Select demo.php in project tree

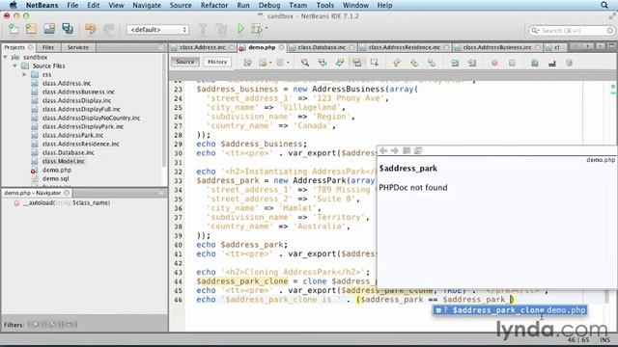pyautogui.click(x=57, y=170)
